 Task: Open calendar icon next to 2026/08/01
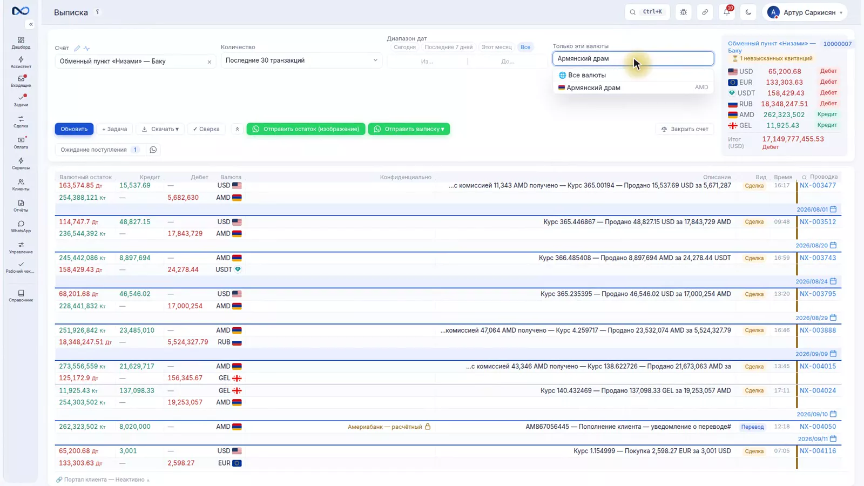[833, 209]
